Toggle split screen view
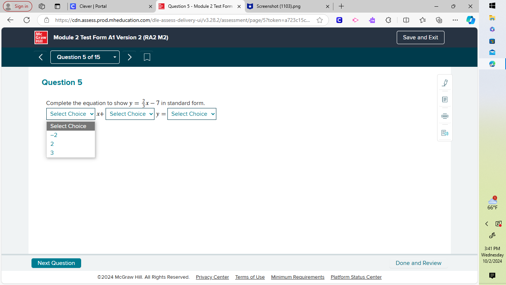 [406, 20]
